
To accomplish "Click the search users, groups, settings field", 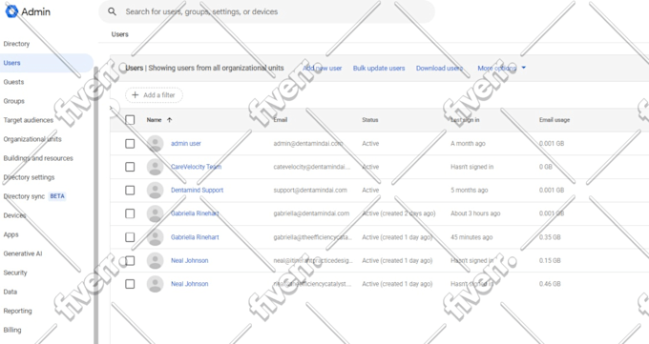I will [x=267, y=11].
